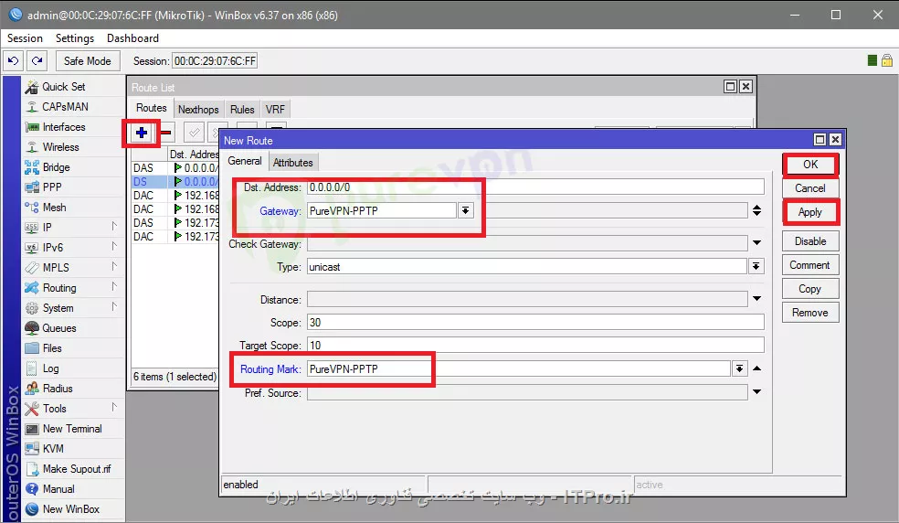Click Cancel in New Route
The image size is (899, 523).
pos(810,187)
